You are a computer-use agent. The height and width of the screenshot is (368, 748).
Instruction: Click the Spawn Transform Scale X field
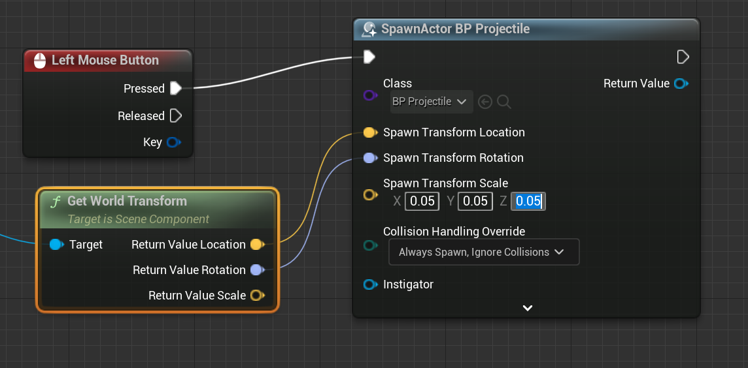[x=422, y=201]
